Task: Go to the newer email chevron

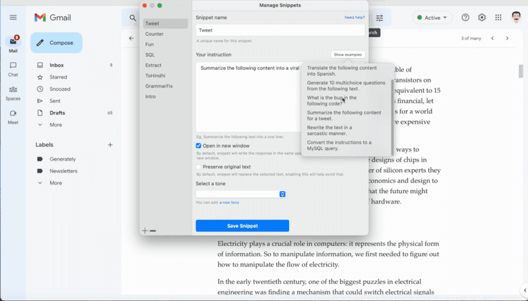Action: coord(492,38)
